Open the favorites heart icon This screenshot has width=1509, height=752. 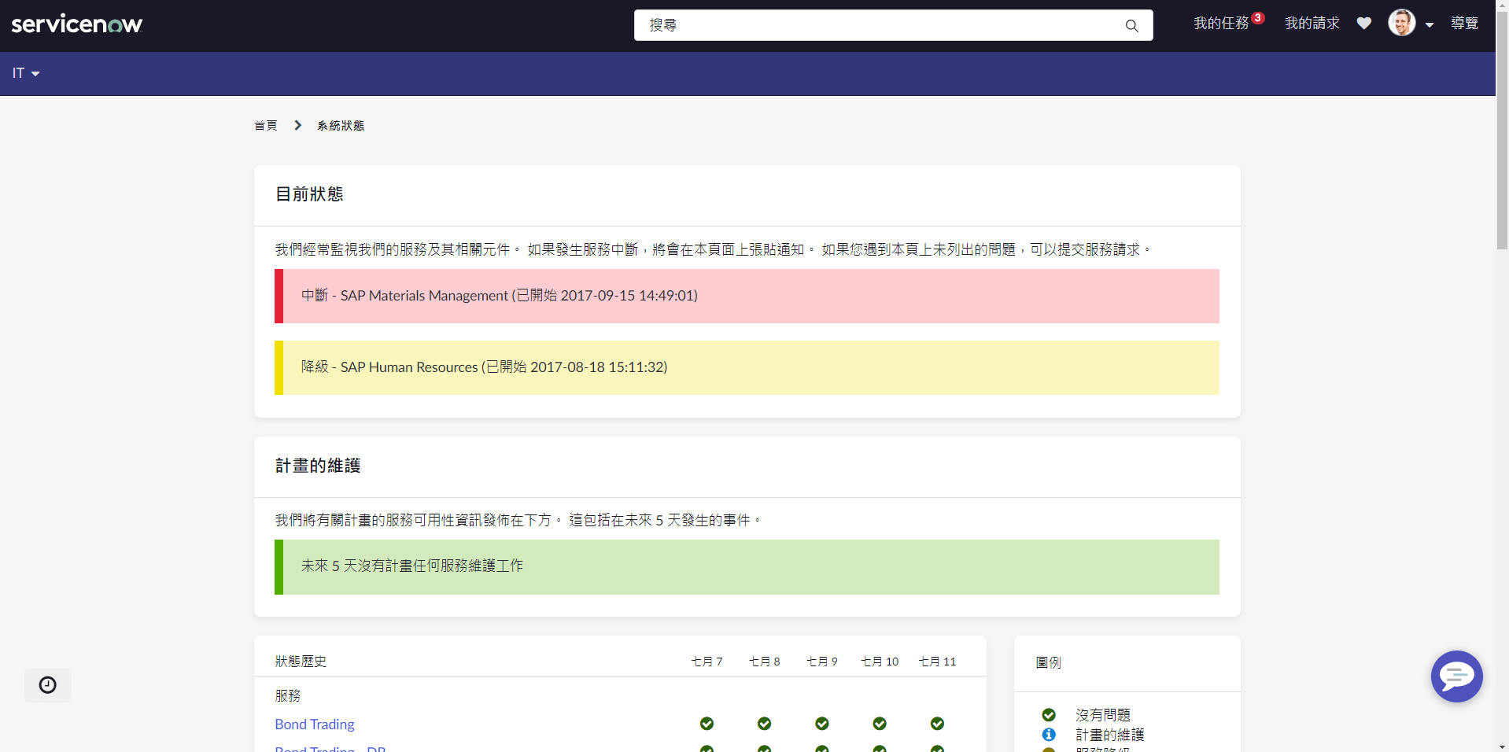(1364, 24)
